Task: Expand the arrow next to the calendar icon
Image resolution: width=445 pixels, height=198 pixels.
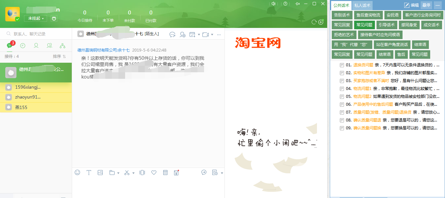Action: point(199,34)
